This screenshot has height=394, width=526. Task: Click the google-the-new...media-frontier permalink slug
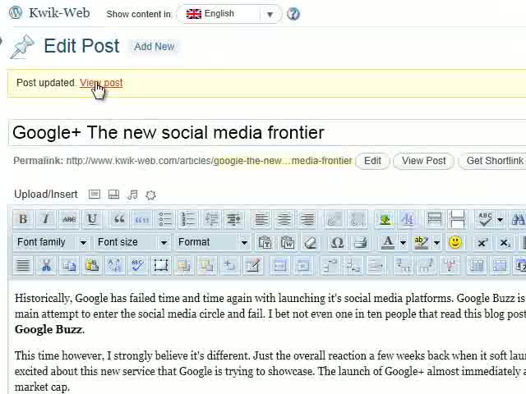point(283,161)
